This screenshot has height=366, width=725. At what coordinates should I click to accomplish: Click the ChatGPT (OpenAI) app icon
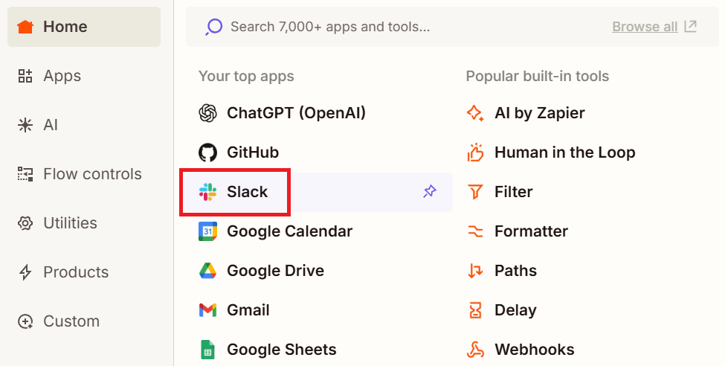pos(207,113)
